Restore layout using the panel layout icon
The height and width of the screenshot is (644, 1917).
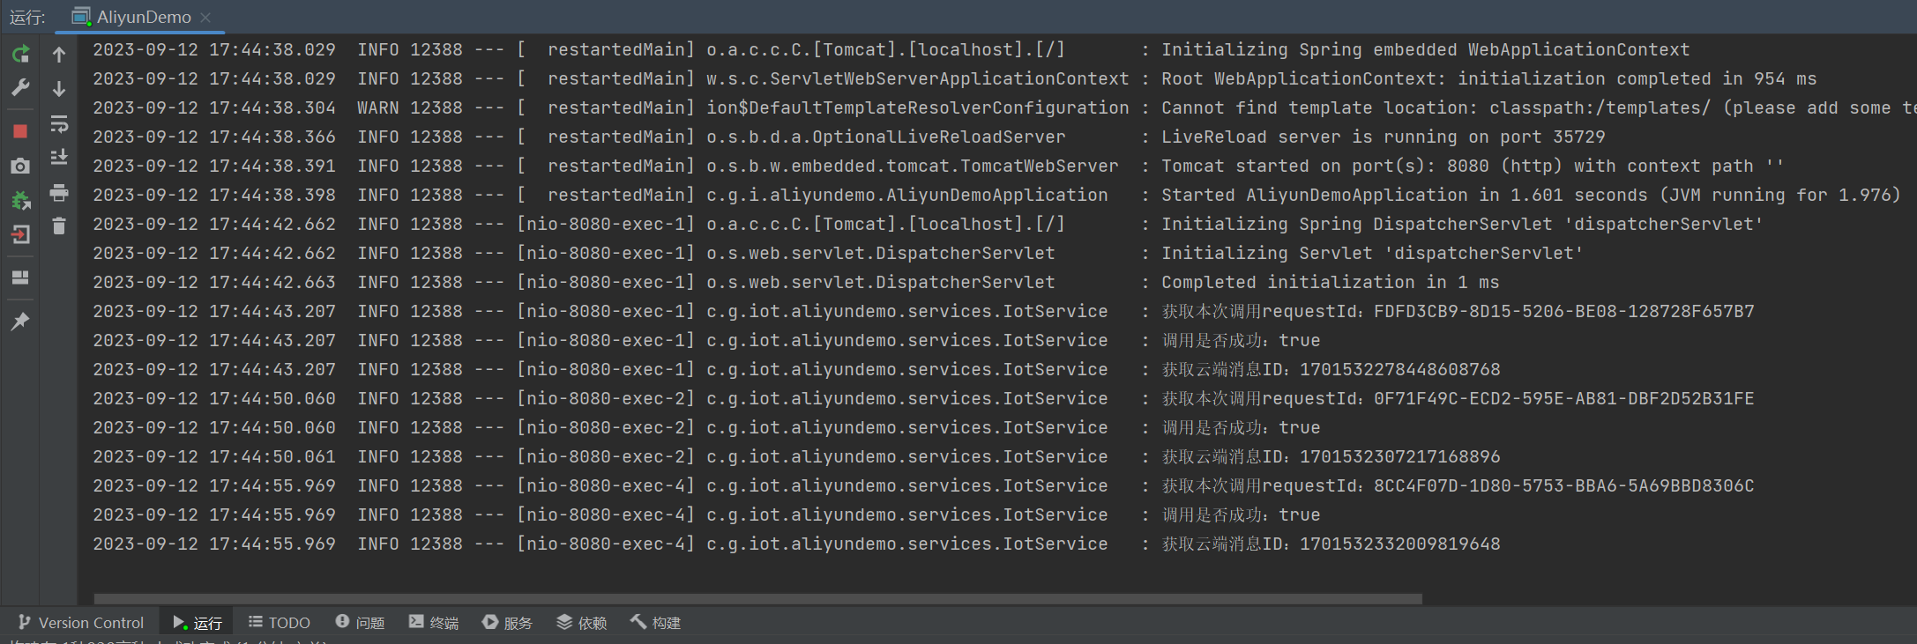pyautogui.click(x=20, y=278)
